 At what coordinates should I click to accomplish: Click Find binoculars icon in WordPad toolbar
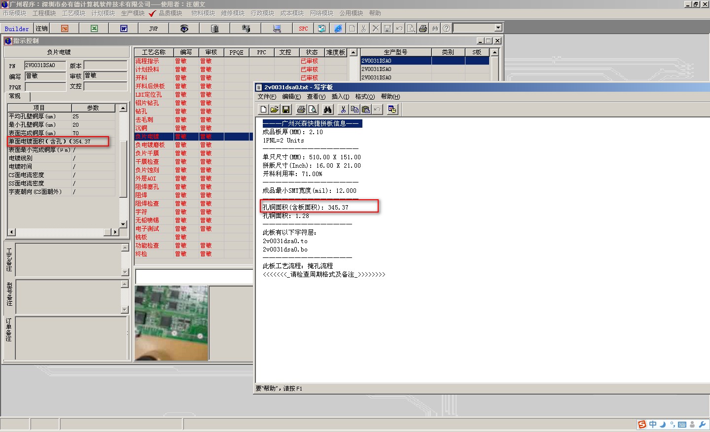[327, 109]
